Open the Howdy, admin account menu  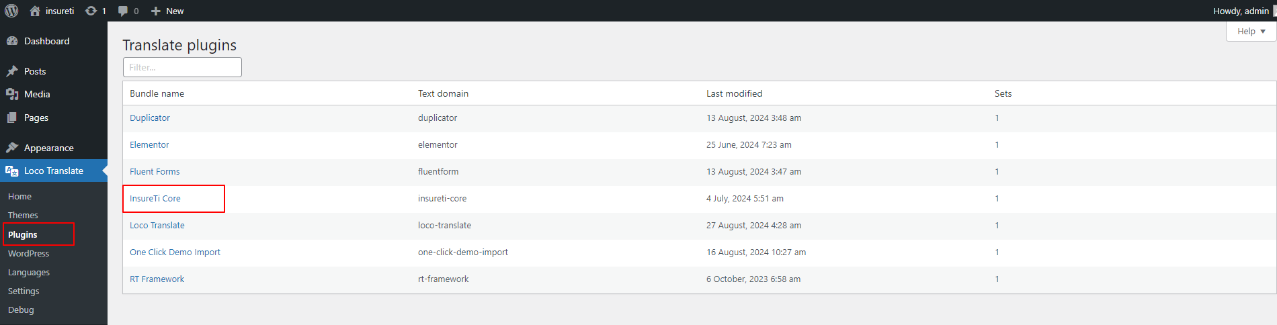pyautogui.click(x=1241, y=11)
